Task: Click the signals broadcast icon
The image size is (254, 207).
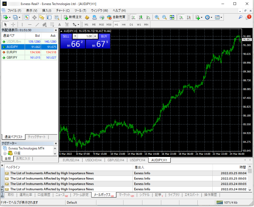Action: (102, 17)
